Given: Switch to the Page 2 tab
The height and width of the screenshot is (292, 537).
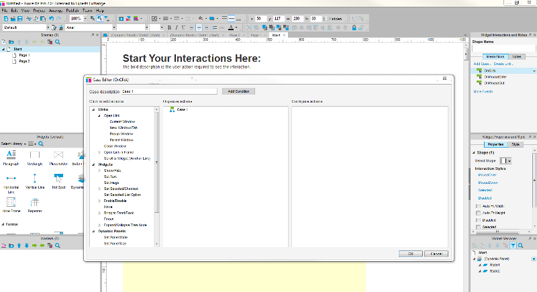Looking at the screenshot, I should 234,36.
